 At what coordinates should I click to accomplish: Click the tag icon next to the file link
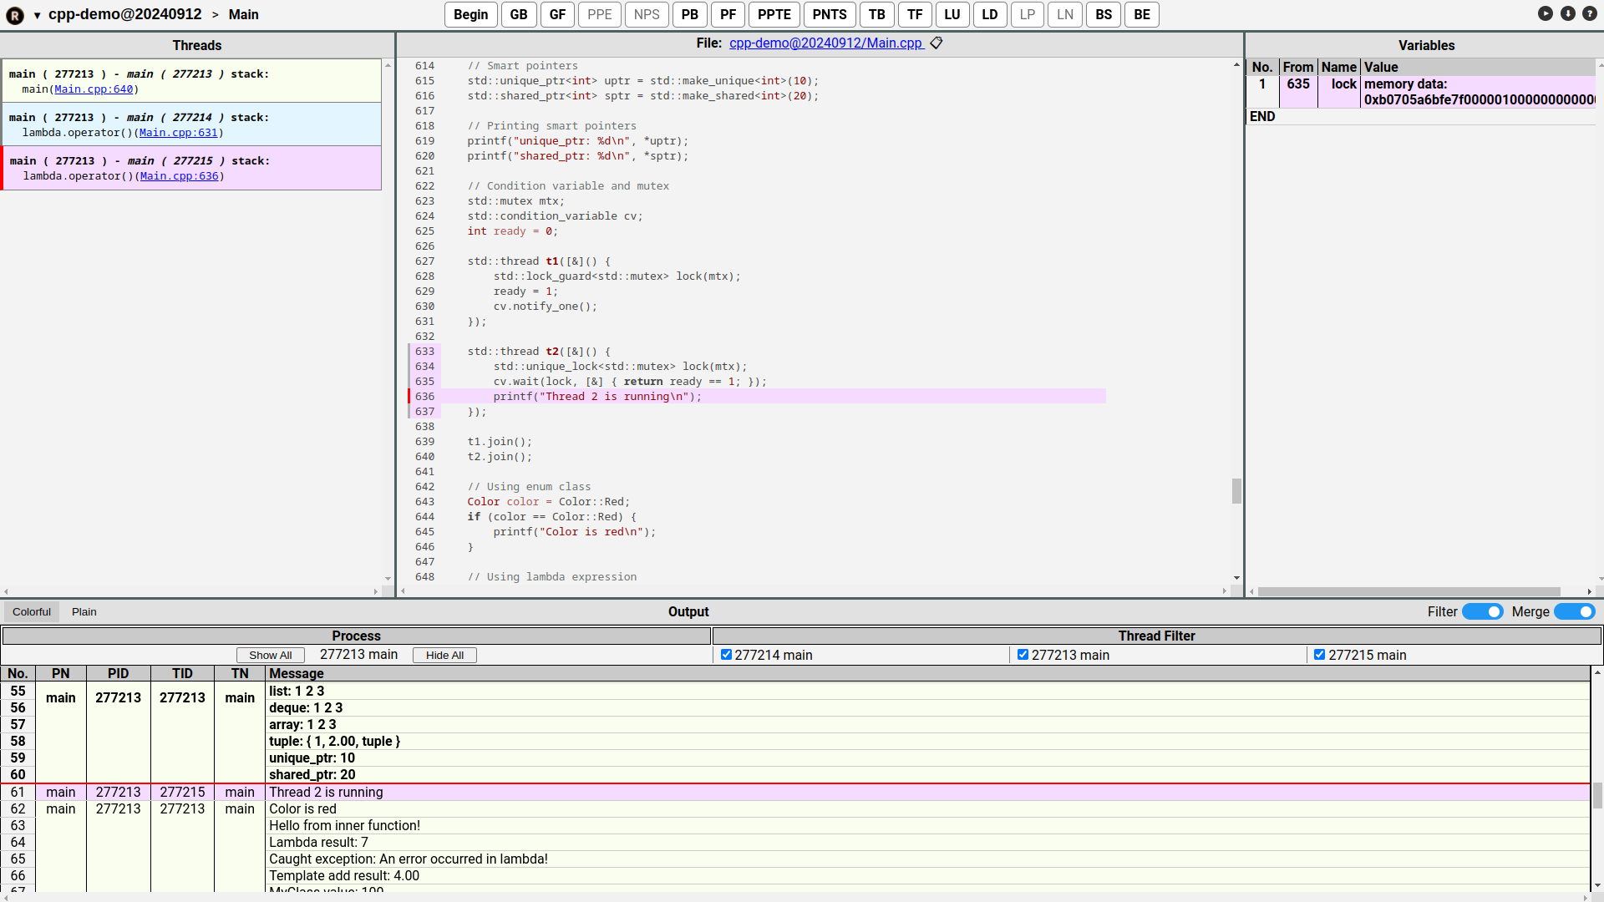pos(937,43)
